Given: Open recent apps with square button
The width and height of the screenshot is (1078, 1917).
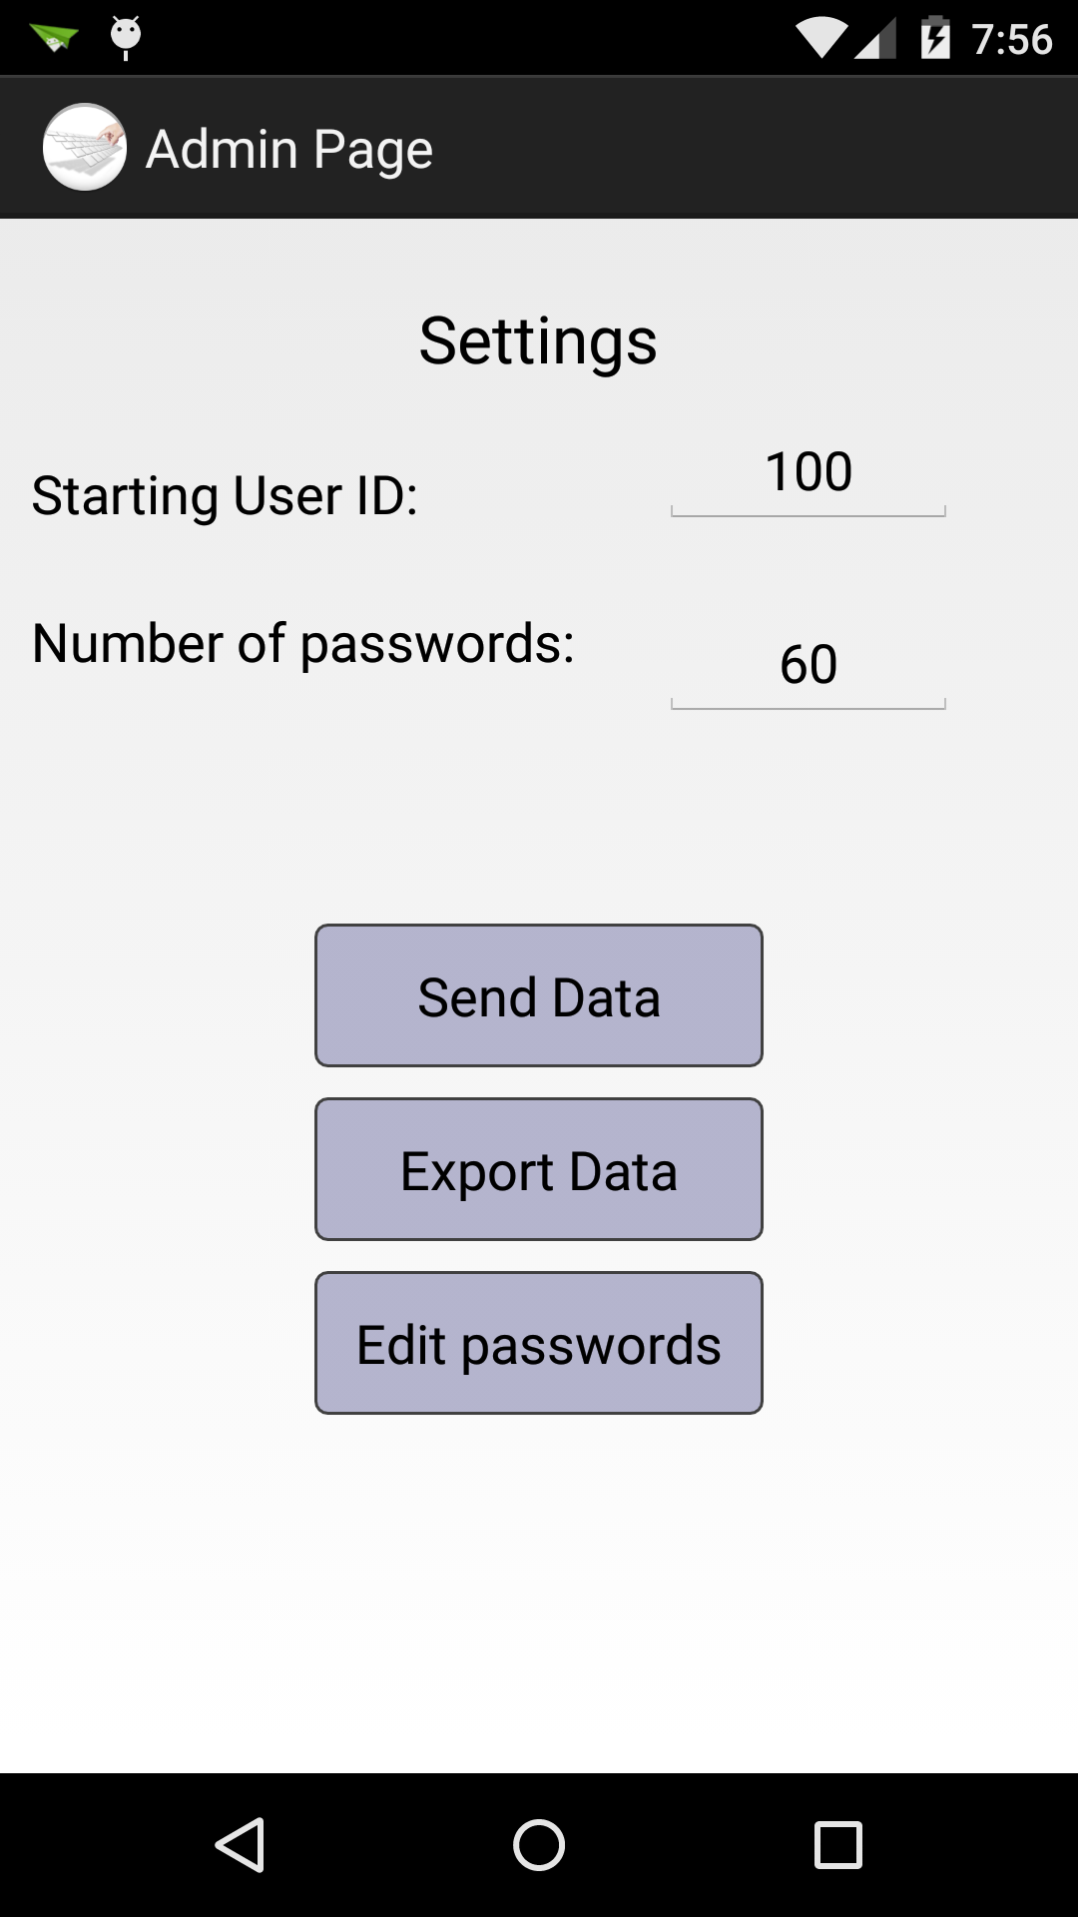Looking at the screenshot, I should click(x=837, y=1844).
